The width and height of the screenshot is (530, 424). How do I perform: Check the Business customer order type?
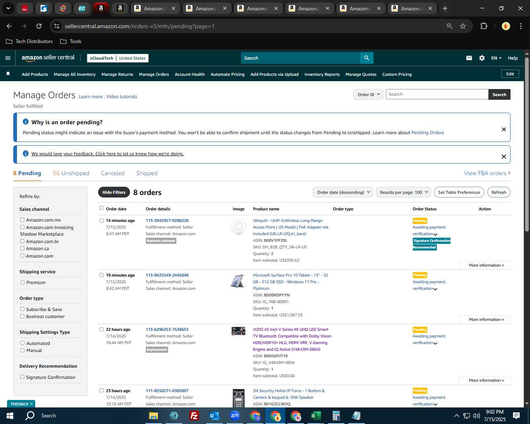click(x=22, y=316)
